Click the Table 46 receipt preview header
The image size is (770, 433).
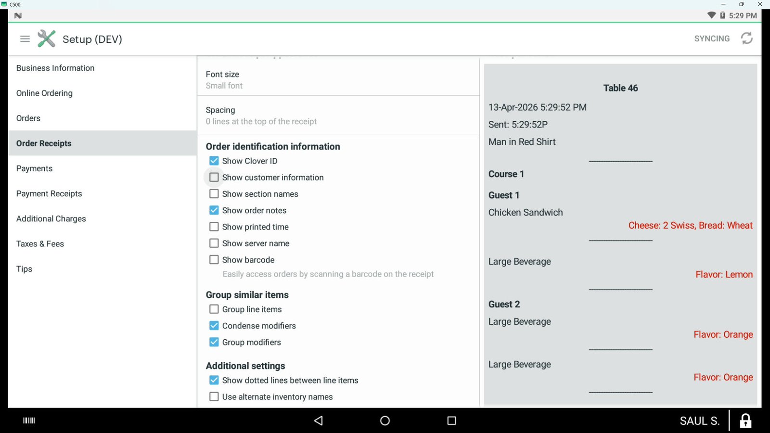tap(620, 88)
